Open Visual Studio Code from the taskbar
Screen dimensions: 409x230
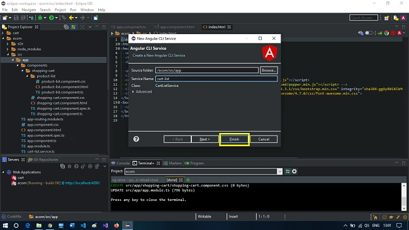coord(83,226)
